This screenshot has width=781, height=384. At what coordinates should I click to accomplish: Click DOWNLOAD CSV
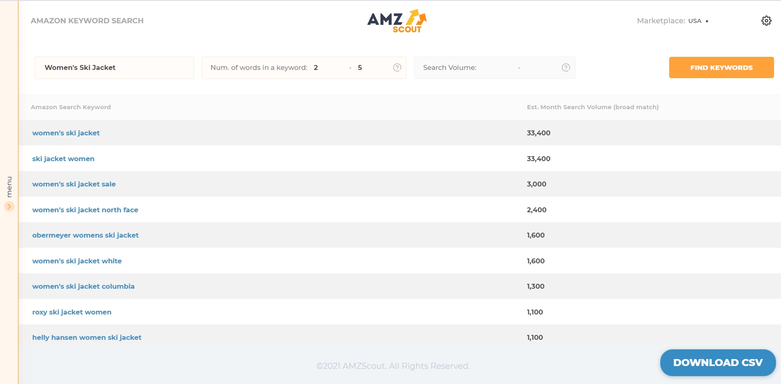pos(718,362)
